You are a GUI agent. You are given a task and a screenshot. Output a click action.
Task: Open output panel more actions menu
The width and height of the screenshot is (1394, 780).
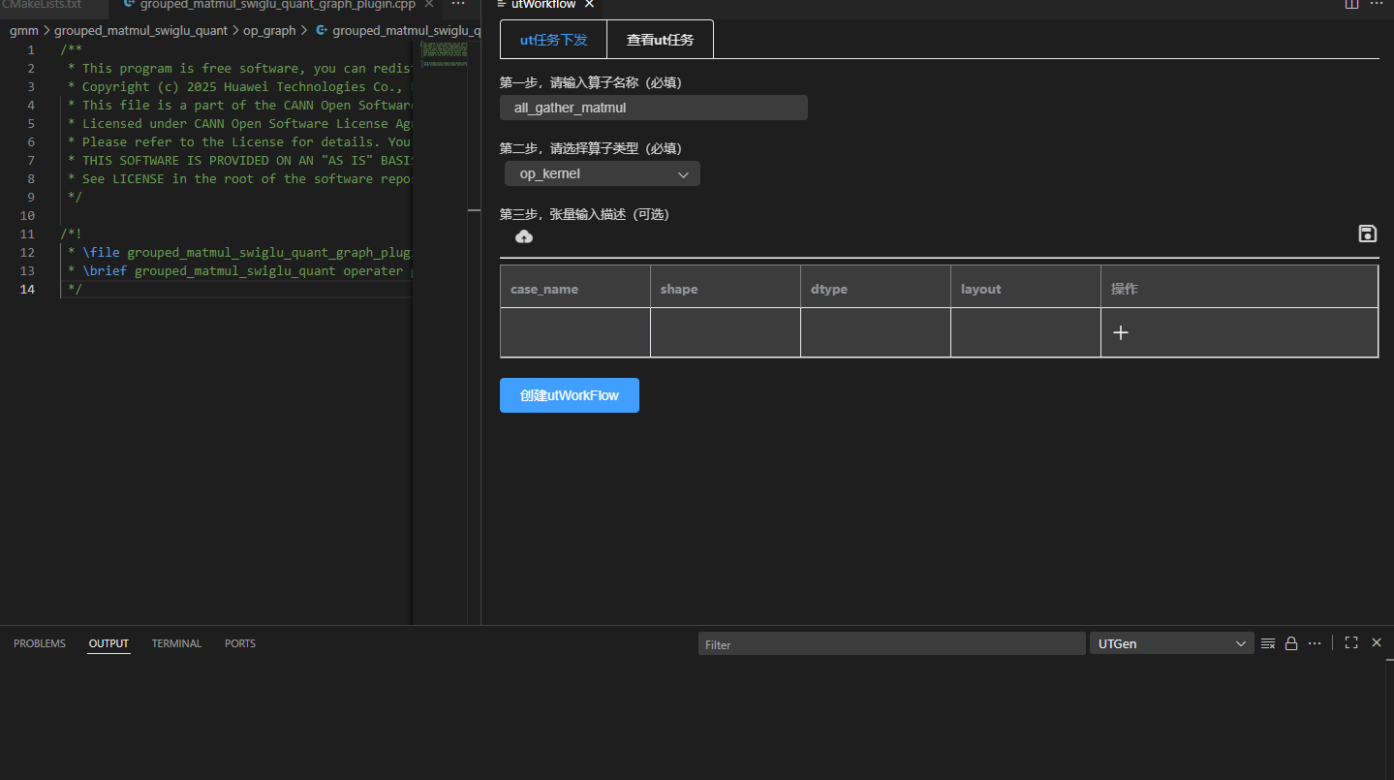click(x=1315, y=643)
